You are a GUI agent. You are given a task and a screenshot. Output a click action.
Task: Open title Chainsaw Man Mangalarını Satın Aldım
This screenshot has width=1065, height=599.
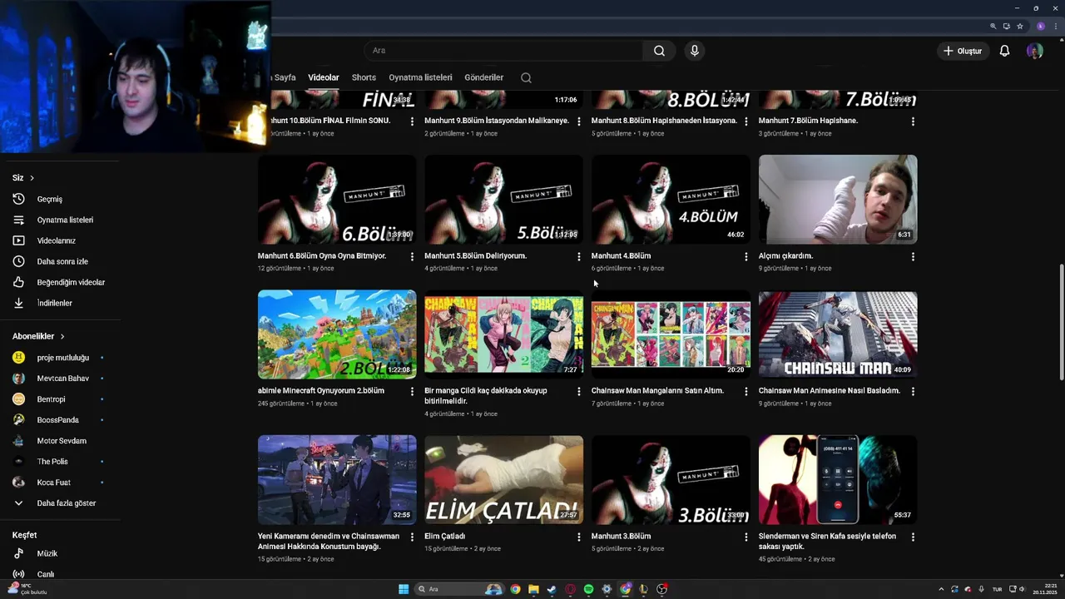click(657, 390)
